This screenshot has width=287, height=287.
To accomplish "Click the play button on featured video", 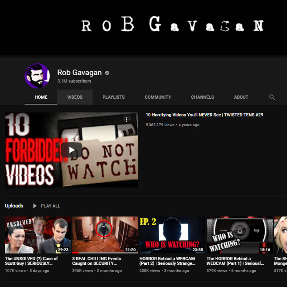I will [71, 150].
